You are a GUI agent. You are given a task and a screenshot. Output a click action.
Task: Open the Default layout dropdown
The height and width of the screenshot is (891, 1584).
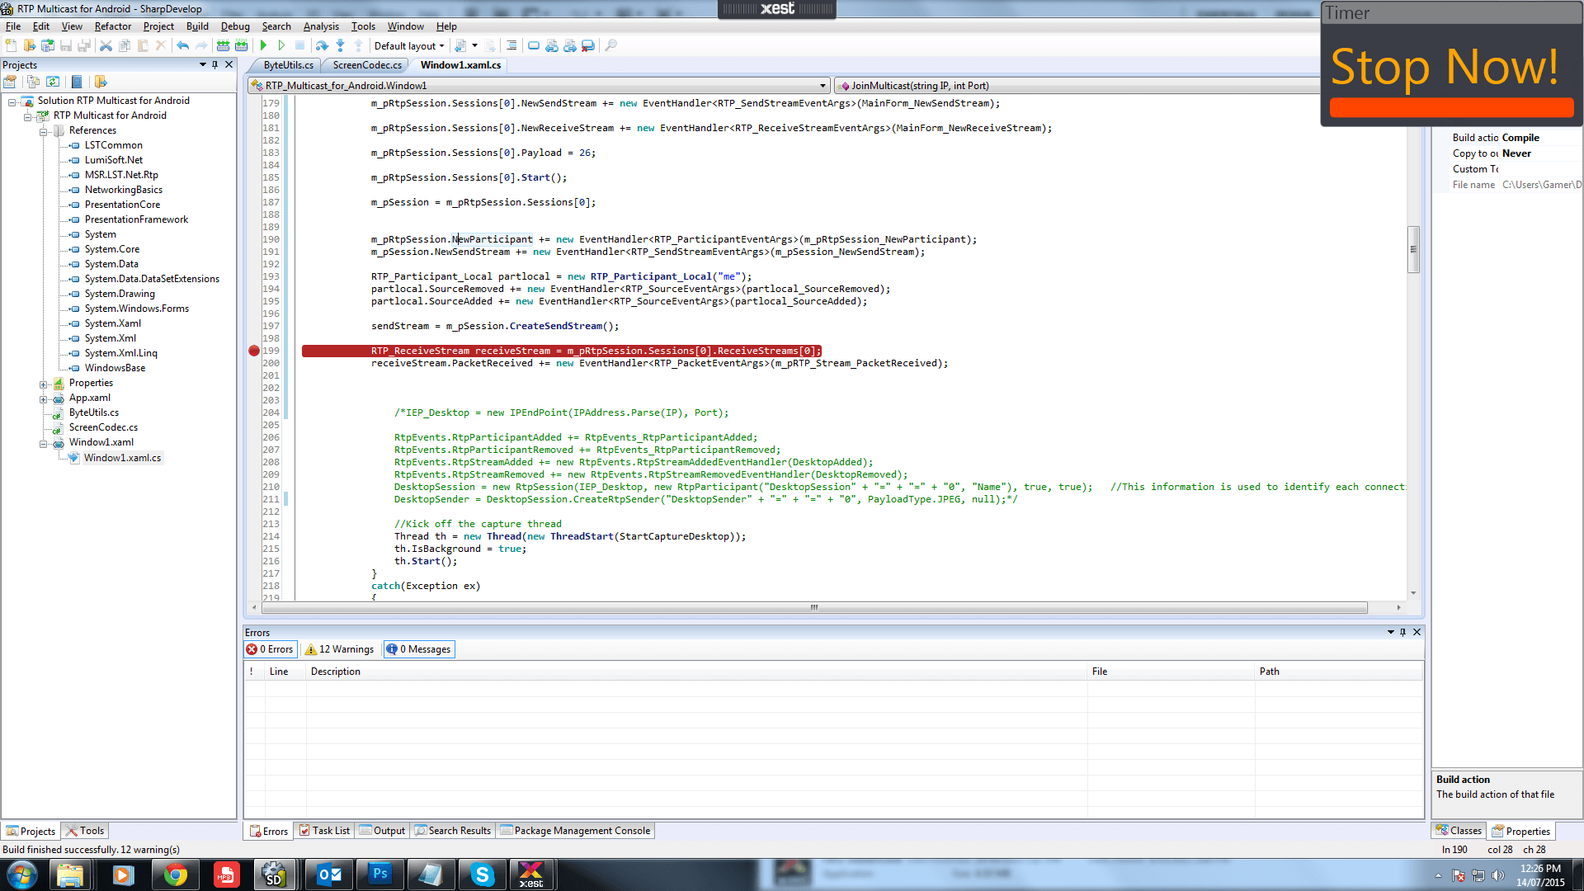coord(409,45)
